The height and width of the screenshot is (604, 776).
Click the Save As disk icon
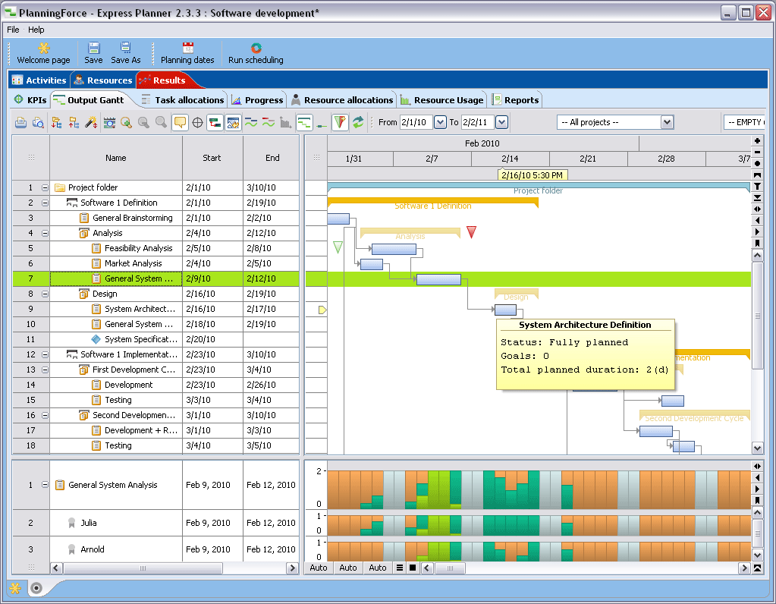(x=125, y=49)
